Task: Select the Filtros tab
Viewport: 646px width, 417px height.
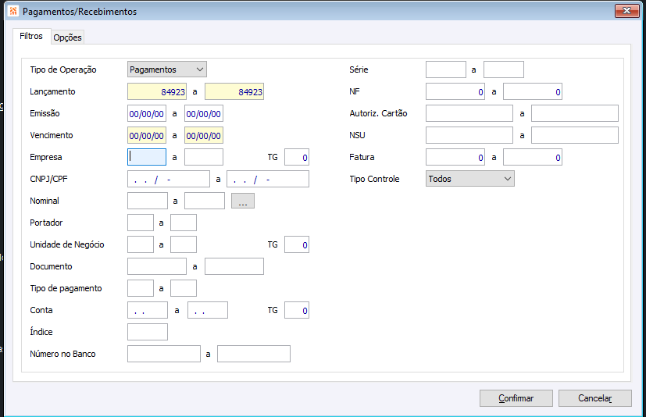Action: [31, 37]
